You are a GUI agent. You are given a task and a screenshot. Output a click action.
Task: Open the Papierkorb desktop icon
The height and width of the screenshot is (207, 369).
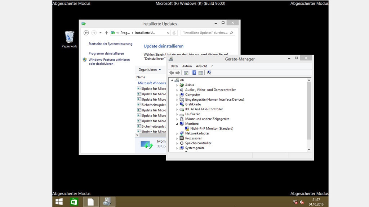(70, 39)
